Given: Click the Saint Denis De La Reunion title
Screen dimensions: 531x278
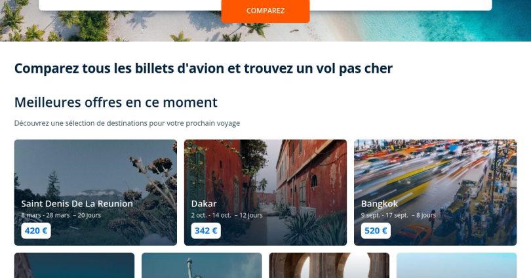Looking at the screenshot, I should tap(77, 203).
